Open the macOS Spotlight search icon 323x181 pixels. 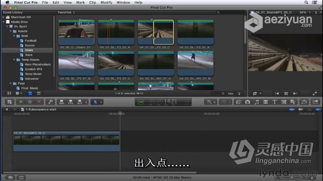coord(306,2)
